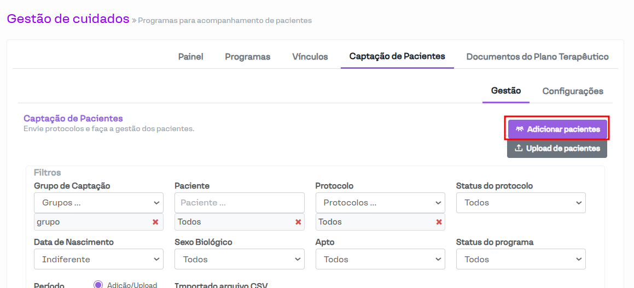Expand the Status do protocolo dropdown
Image resolution: width=634 pixels, height=288 pixels.
click(521, 203)
